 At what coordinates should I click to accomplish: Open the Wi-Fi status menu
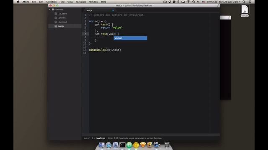188,2
